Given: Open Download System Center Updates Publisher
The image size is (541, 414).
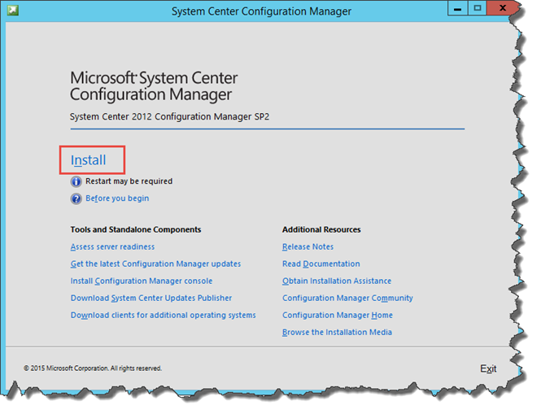Looking at the screenshot, I should 151,298.
